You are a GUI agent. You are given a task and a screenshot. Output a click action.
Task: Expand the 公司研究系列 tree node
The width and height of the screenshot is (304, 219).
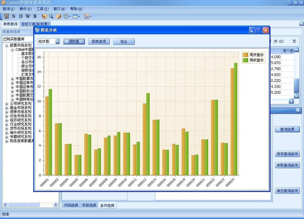click(x=7, y=104)
